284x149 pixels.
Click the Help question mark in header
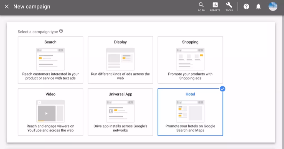(246, 7)
